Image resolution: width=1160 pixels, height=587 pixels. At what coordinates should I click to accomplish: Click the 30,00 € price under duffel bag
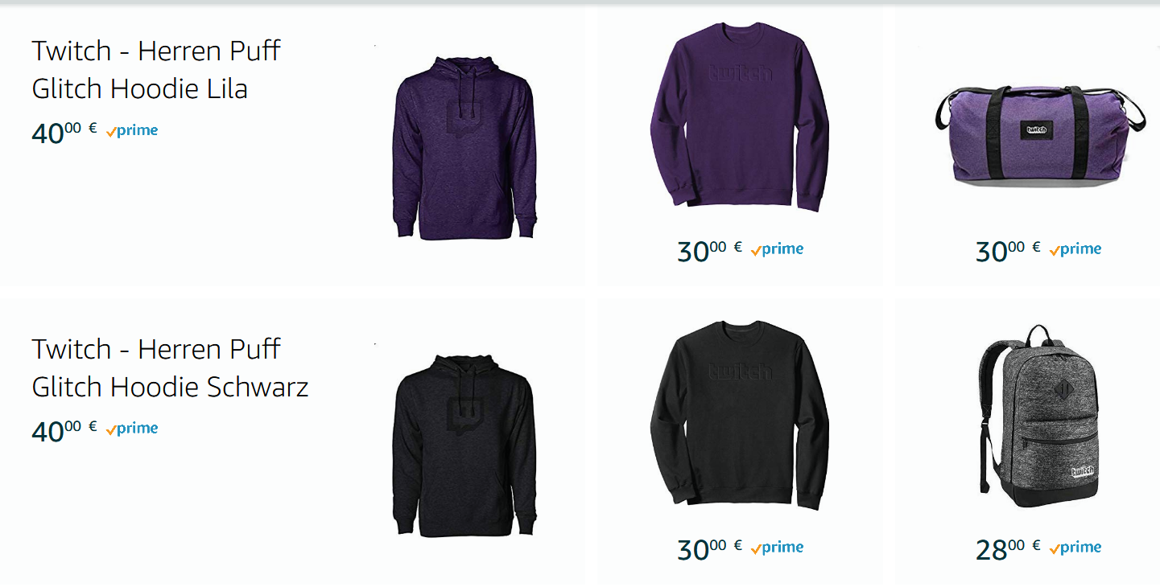coord(1009,251)
